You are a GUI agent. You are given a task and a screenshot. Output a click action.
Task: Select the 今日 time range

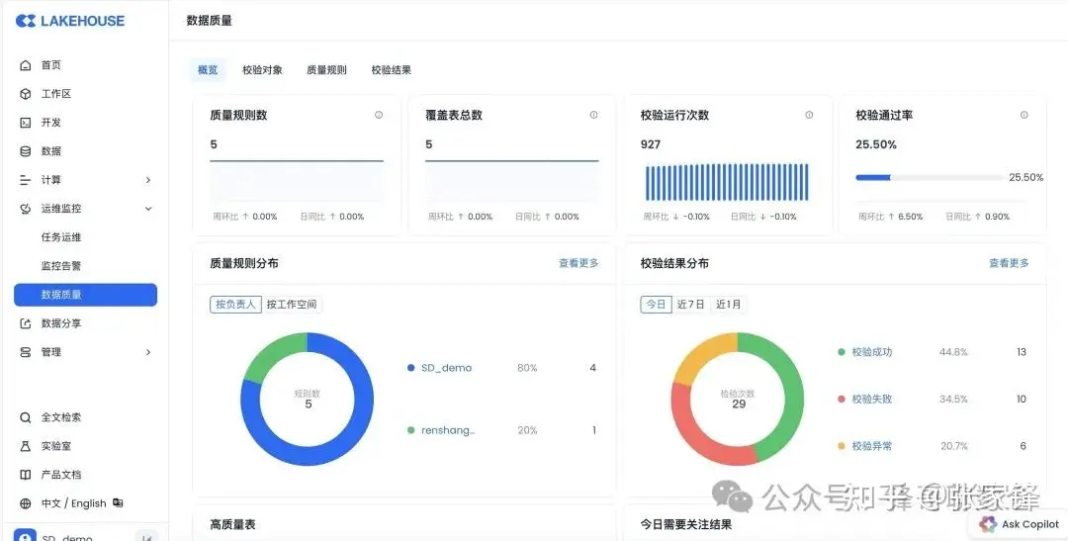coord(656,305)
